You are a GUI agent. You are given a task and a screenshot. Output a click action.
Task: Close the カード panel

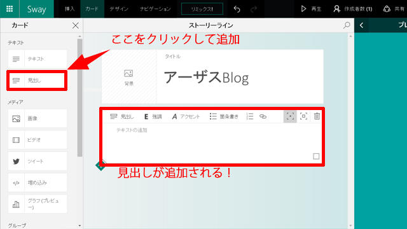[76, 25]
